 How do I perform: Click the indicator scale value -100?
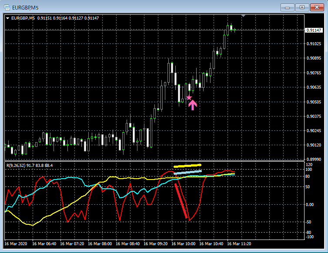point(310,236)
